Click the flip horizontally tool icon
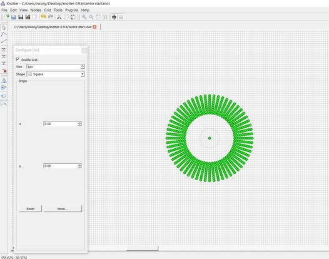The height and width of the screenshot is (259, 329). click(x=4, y=81)
